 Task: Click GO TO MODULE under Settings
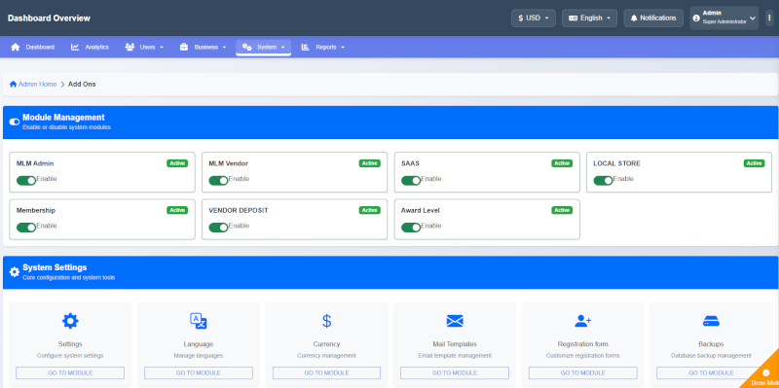coord(70,373)
